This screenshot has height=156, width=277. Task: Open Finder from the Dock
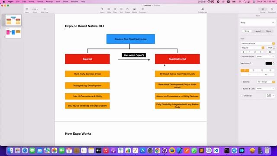10,150
